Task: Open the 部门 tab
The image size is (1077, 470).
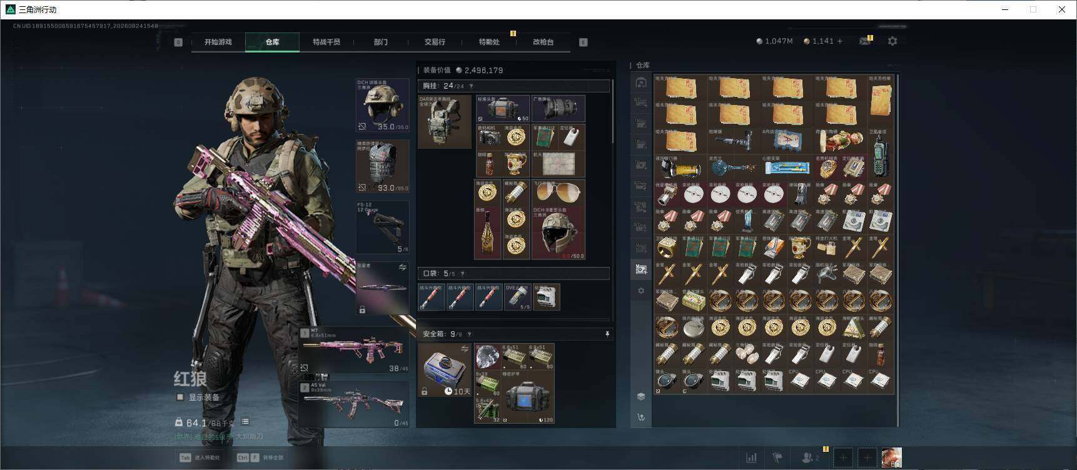Action: (x=381, y=42)
